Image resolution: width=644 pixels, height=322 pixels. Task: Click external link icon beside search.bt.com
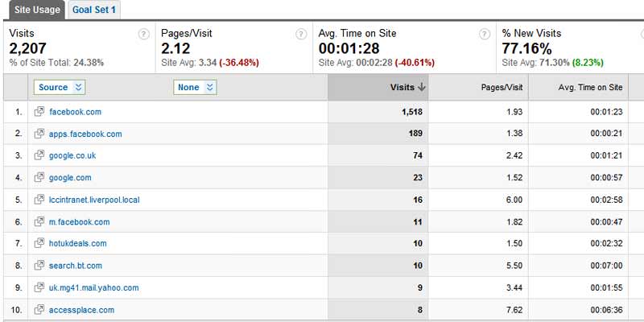click(39, 266)
